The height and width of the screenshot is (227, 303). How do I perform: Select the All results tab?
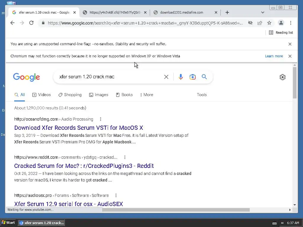(20, 95)
